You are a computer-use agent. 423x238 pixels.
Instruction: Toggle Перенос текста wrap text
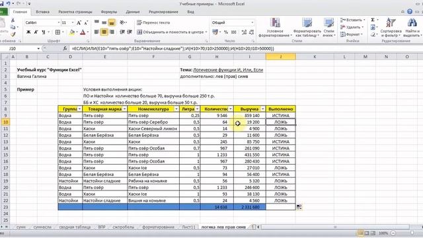pos(153,22)
